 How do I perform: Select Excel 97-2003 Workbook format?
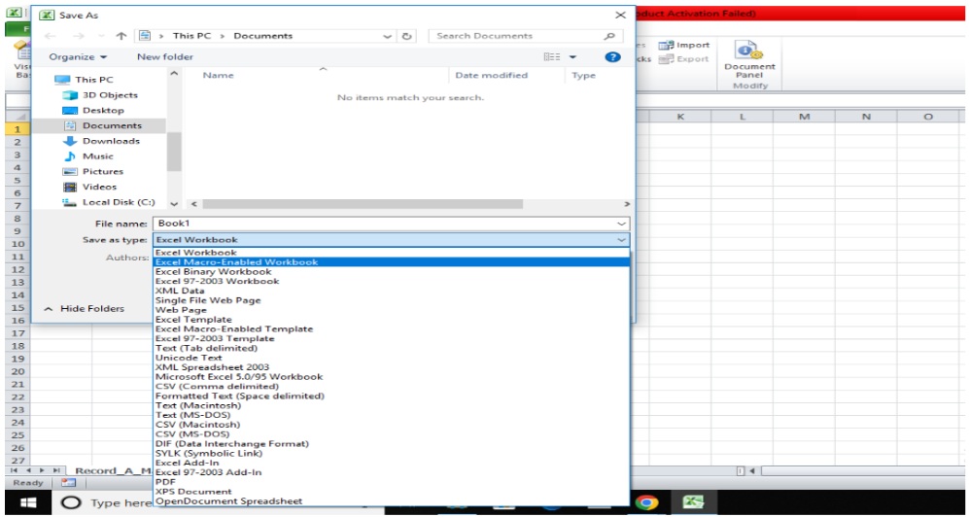(391, 281)
